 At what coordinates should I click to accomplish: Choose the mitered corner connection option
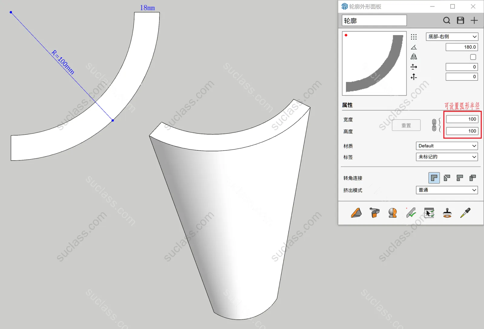(x=447, y=178)
